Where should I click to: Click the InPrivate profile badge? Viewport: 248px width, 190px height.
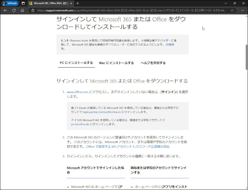10,3
